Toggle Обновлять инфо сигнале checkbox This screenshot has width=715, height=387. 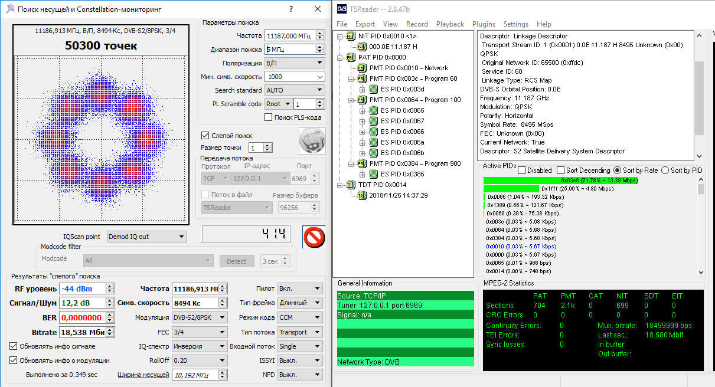(14, 346)
